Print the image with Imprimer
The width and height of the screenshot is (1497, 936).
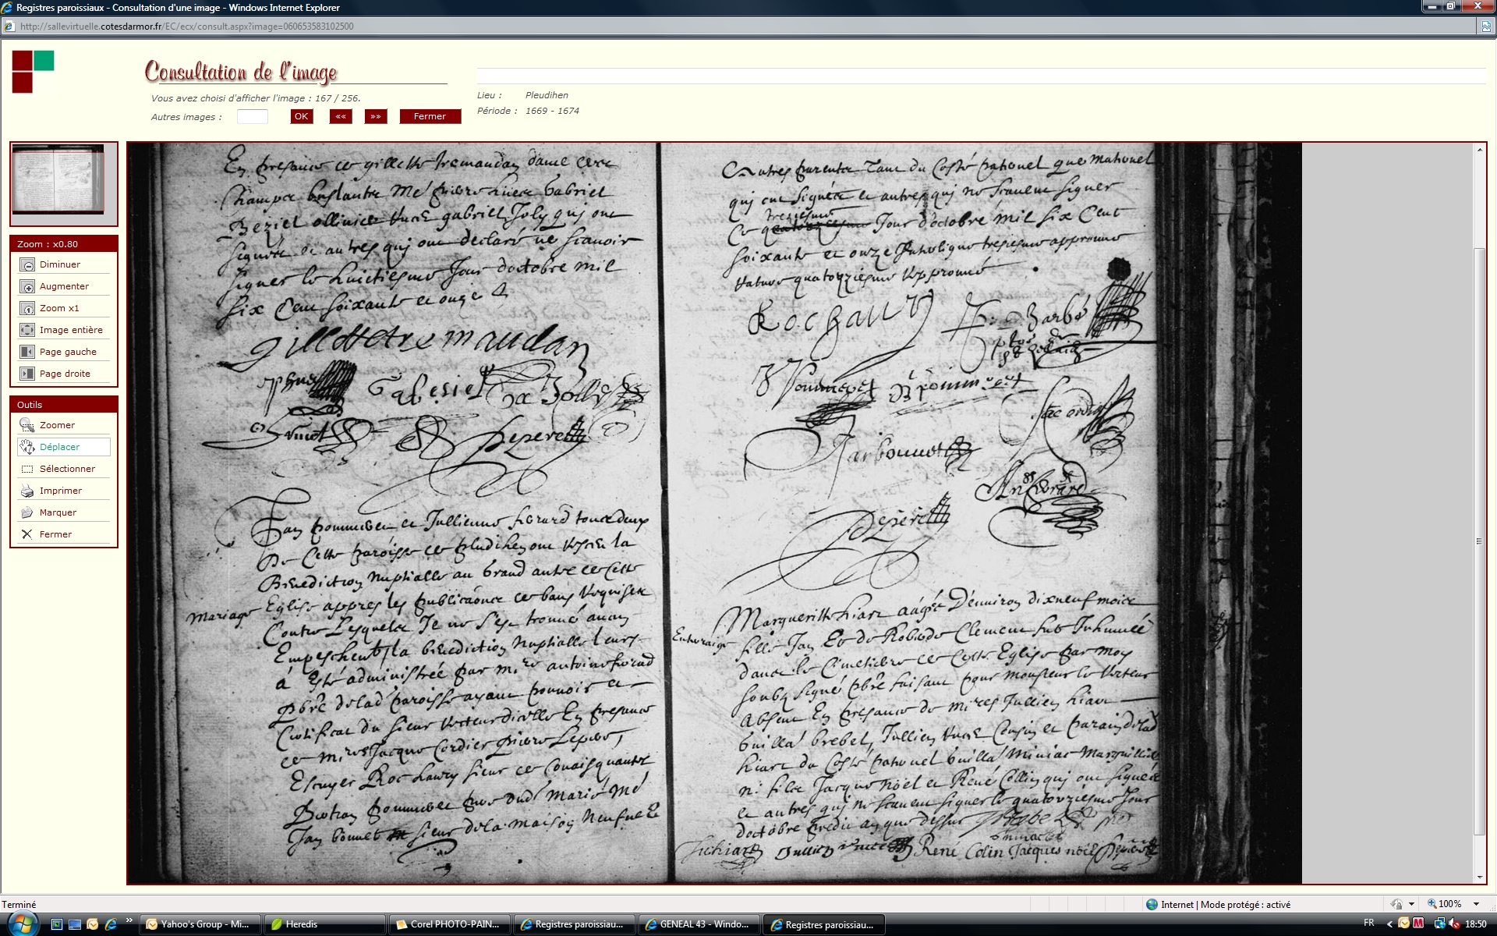(x=27, y=491)
